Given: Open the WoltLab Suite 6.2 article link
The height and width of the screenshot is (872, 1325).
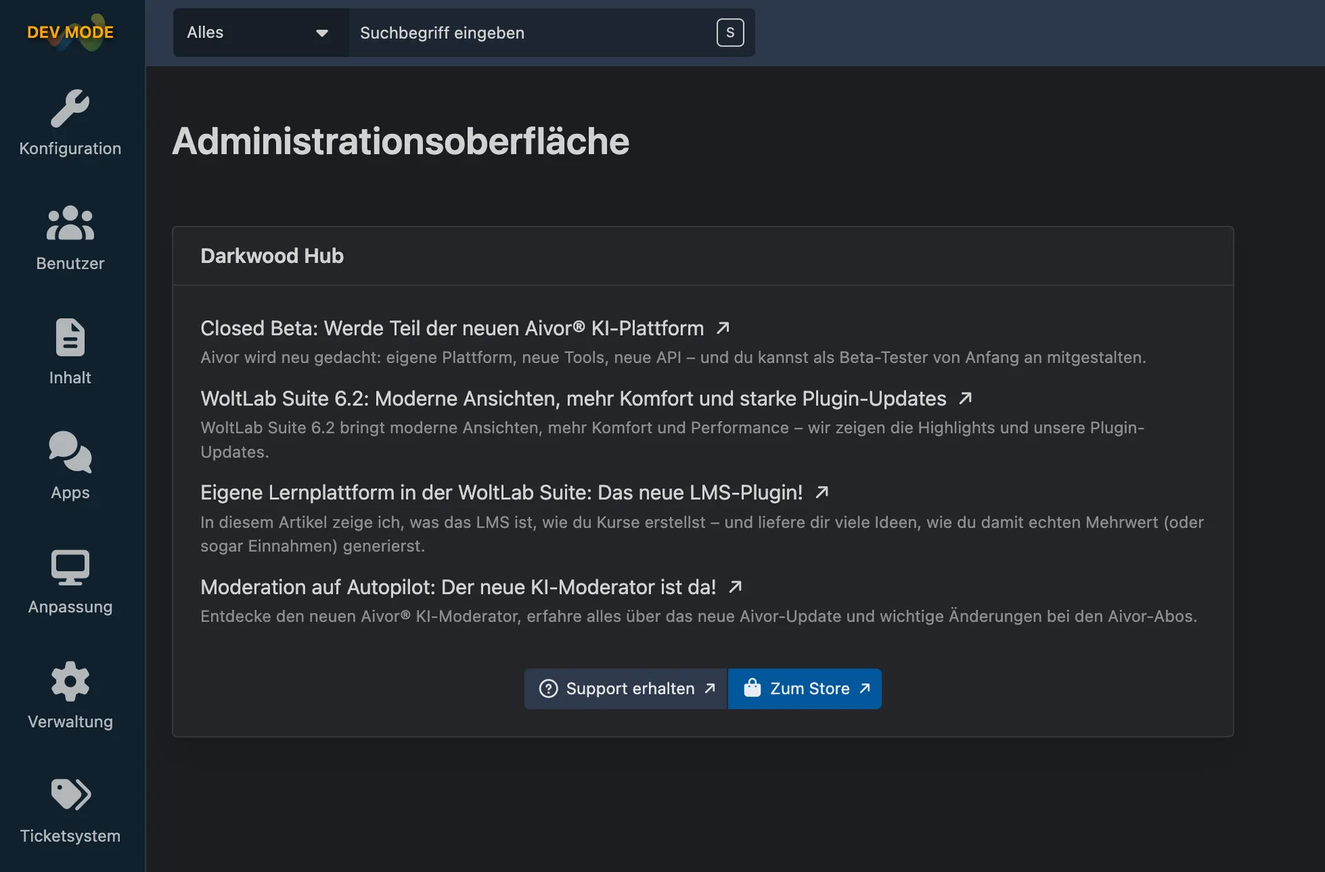Looking at the screenshot, I should pos(573,399).
